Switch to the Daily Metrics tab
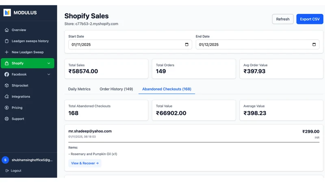 coord(79,89)
